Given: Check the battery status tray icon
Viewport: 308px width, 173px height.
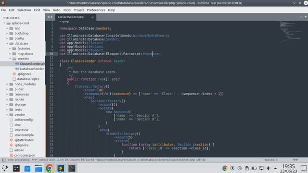Looking at the screenshot, I should (x=254, y=168).
